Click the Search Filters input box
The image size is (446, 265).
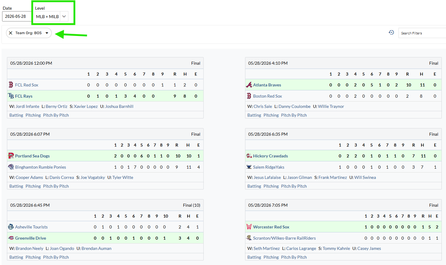pyautogui.click(x=422, y=33)
